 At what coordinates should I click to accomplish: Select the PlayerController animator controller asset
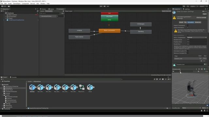pos(82,88)
